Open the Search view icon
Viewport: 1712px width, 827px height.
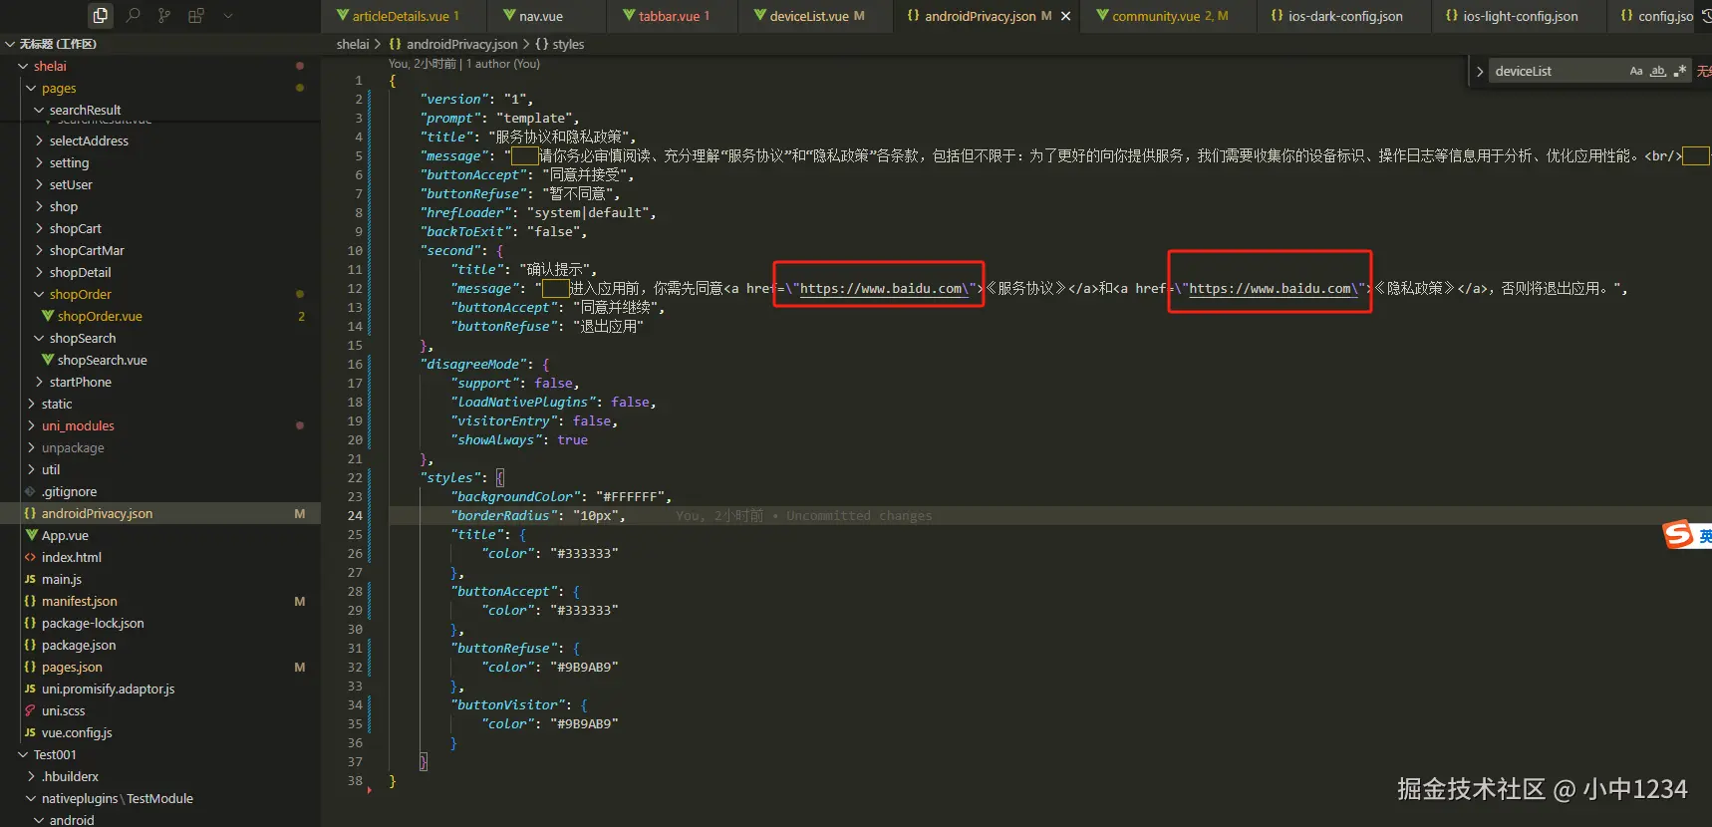133,15
